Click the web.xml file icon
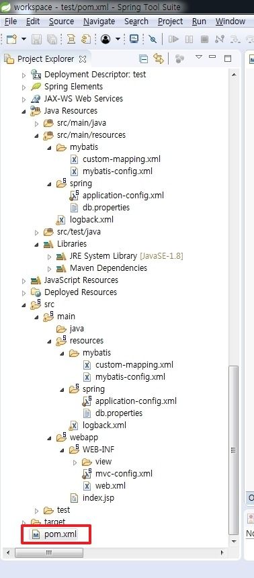 pyautogui.click(x=87, y=486)
